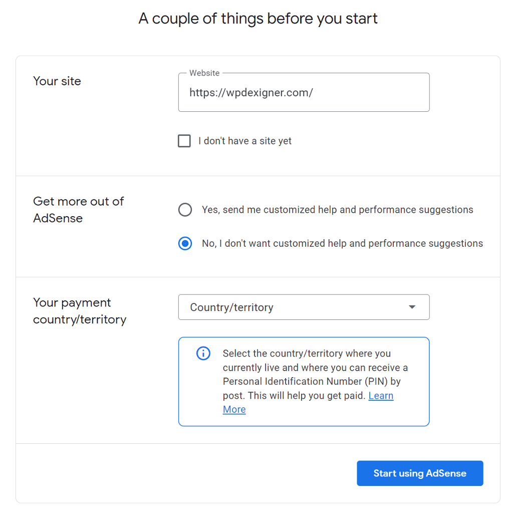Screen dimensions: 513x509
Task: Click the "Your payment country/territory" heading
Action: tap(79, 311)
